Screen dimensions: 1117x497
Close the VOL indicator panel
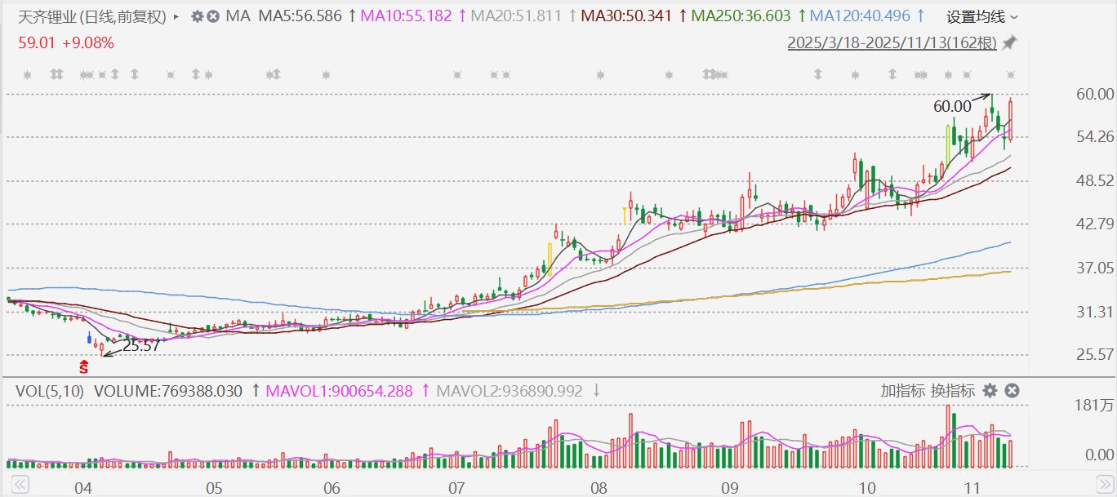coord(1011,391)
